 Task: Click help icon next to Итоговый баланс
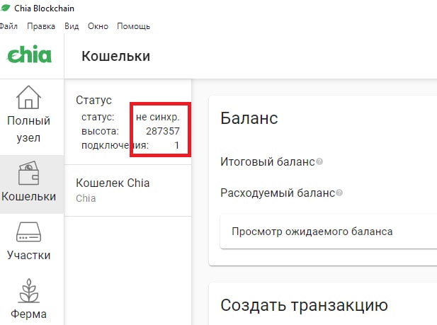(x=319, y=161)
